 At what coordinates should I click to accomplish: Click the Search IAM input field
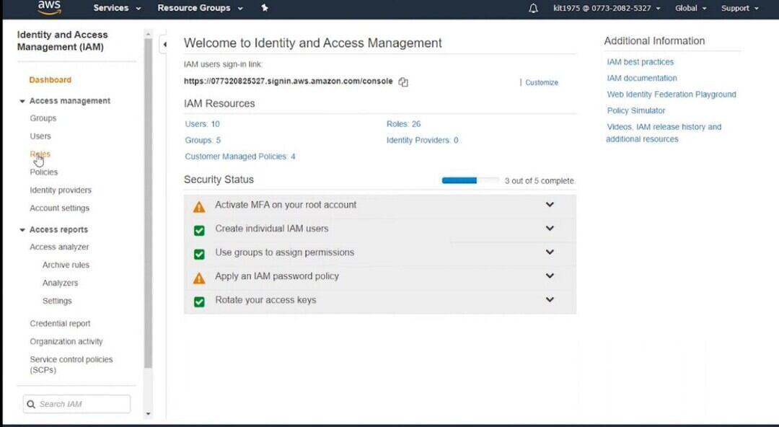82,405
